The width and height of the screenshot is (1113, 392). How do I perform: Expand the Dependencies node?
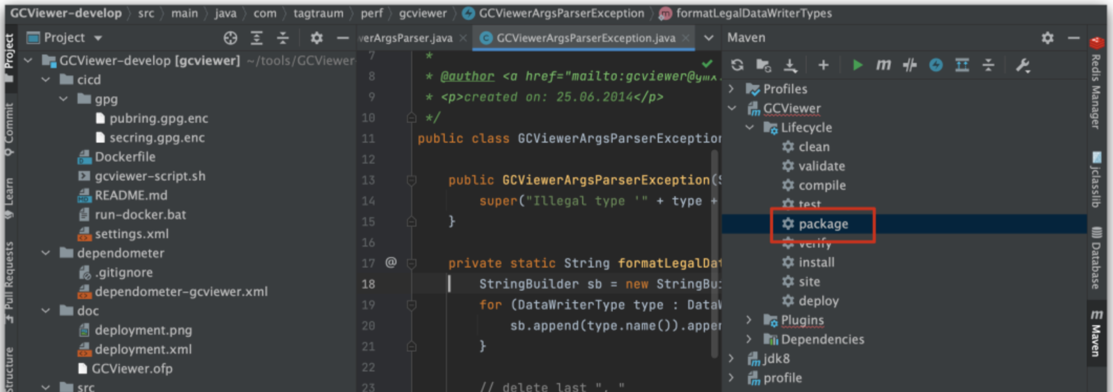(750, 340)
